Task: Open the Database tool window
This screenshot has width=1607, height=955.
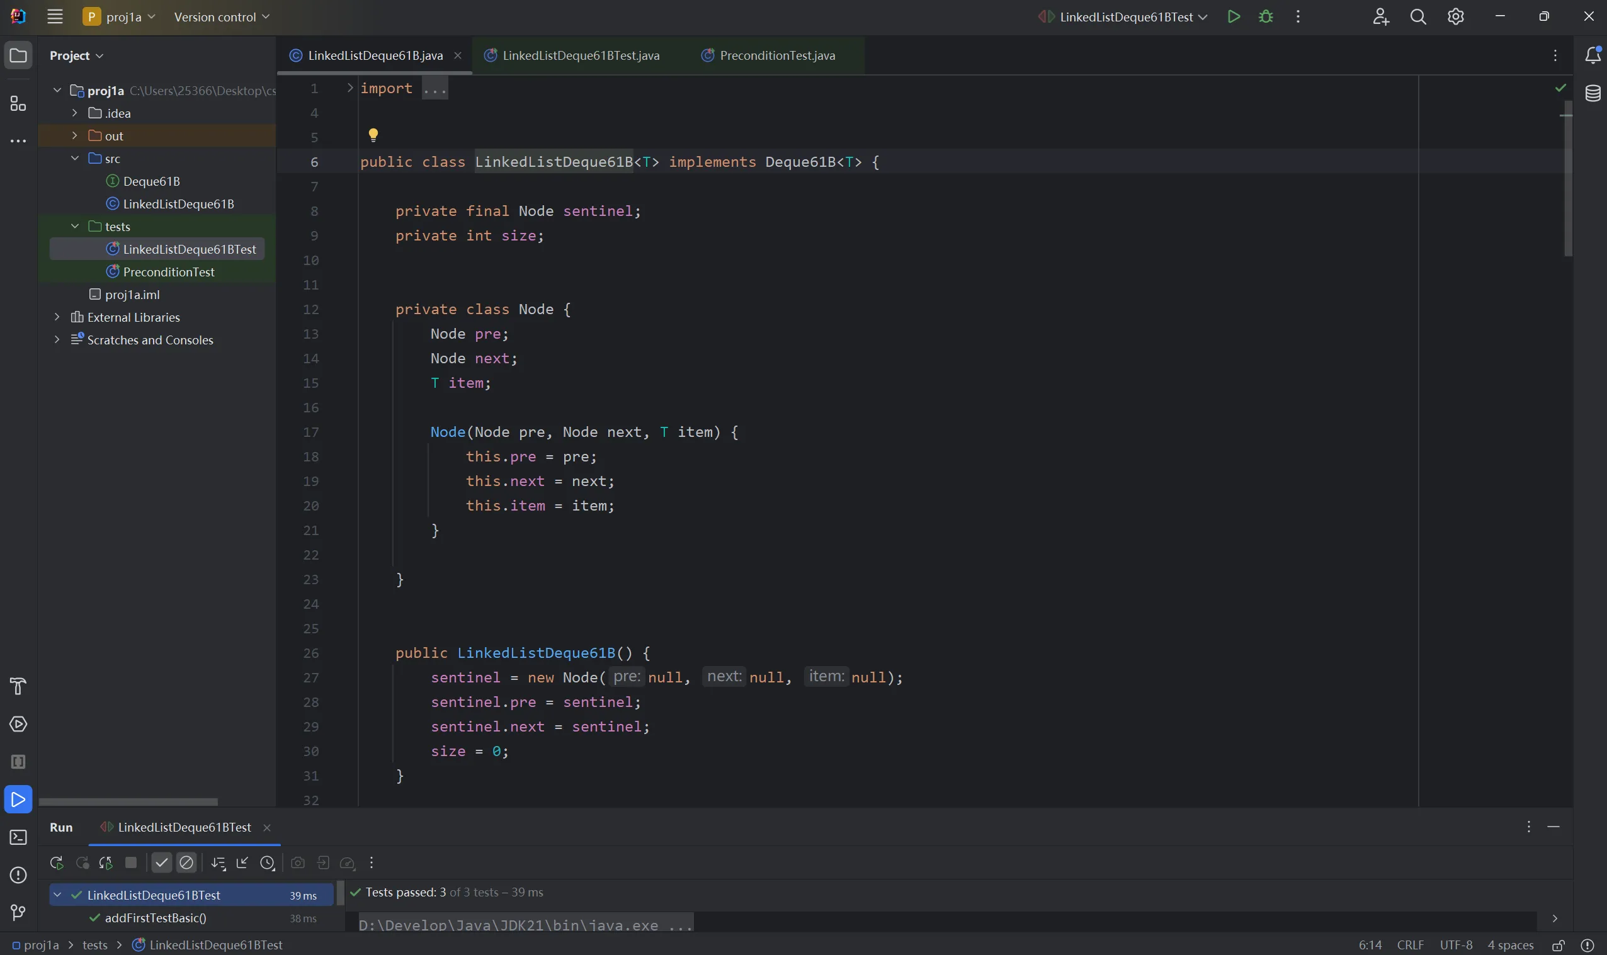Action: coord(1592,93)
